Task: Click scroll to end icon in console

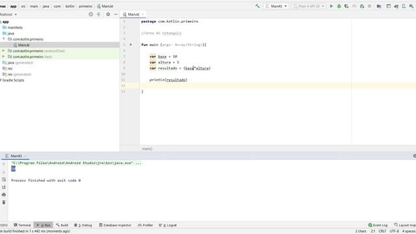Action: 4,187
